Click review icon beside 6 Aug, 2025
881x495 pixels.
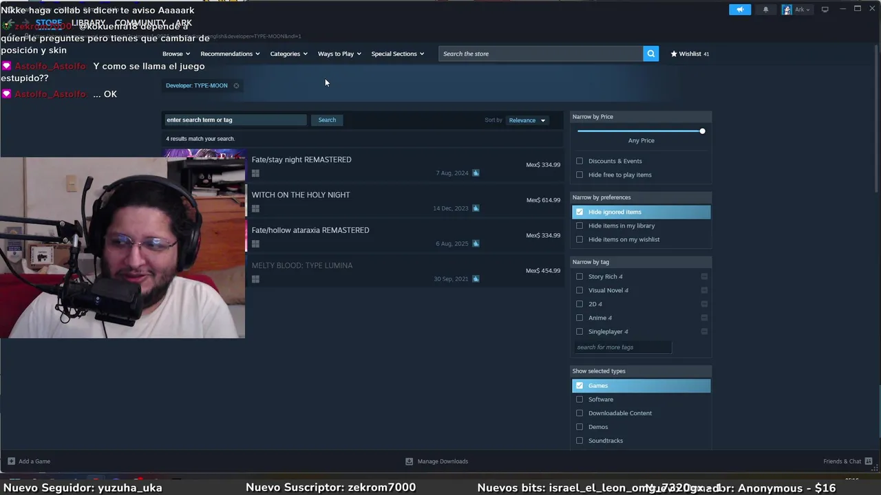476,243
